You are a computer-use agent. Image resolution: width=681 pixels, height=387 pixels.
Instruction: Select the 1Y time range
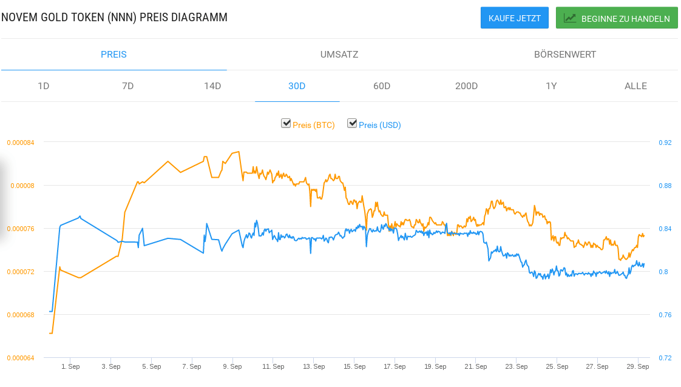551,86
